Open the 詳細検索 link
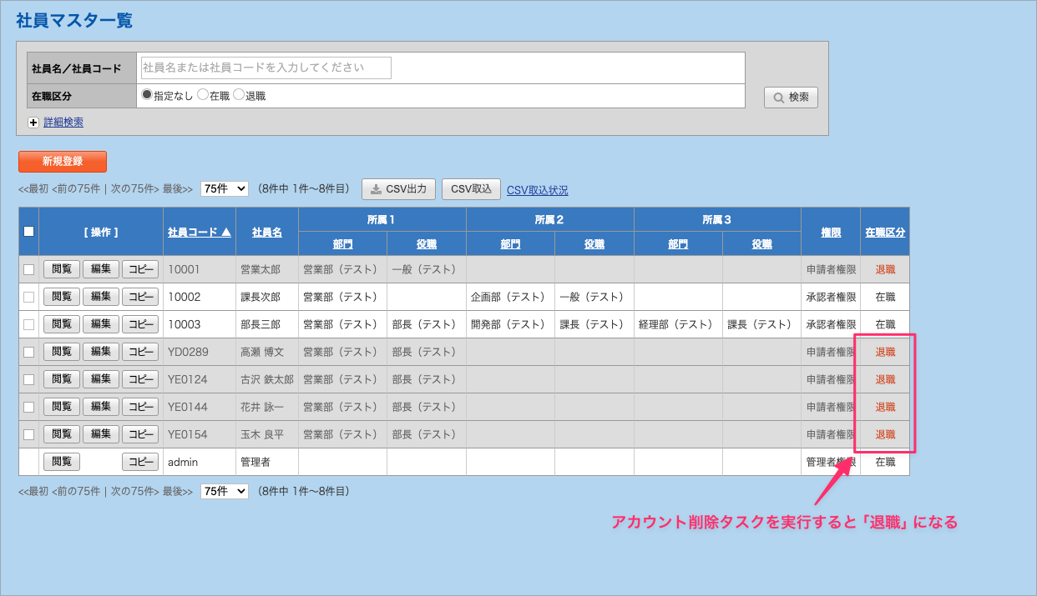This screenshot has height=596, width=1037. click(x=63, y=123)
